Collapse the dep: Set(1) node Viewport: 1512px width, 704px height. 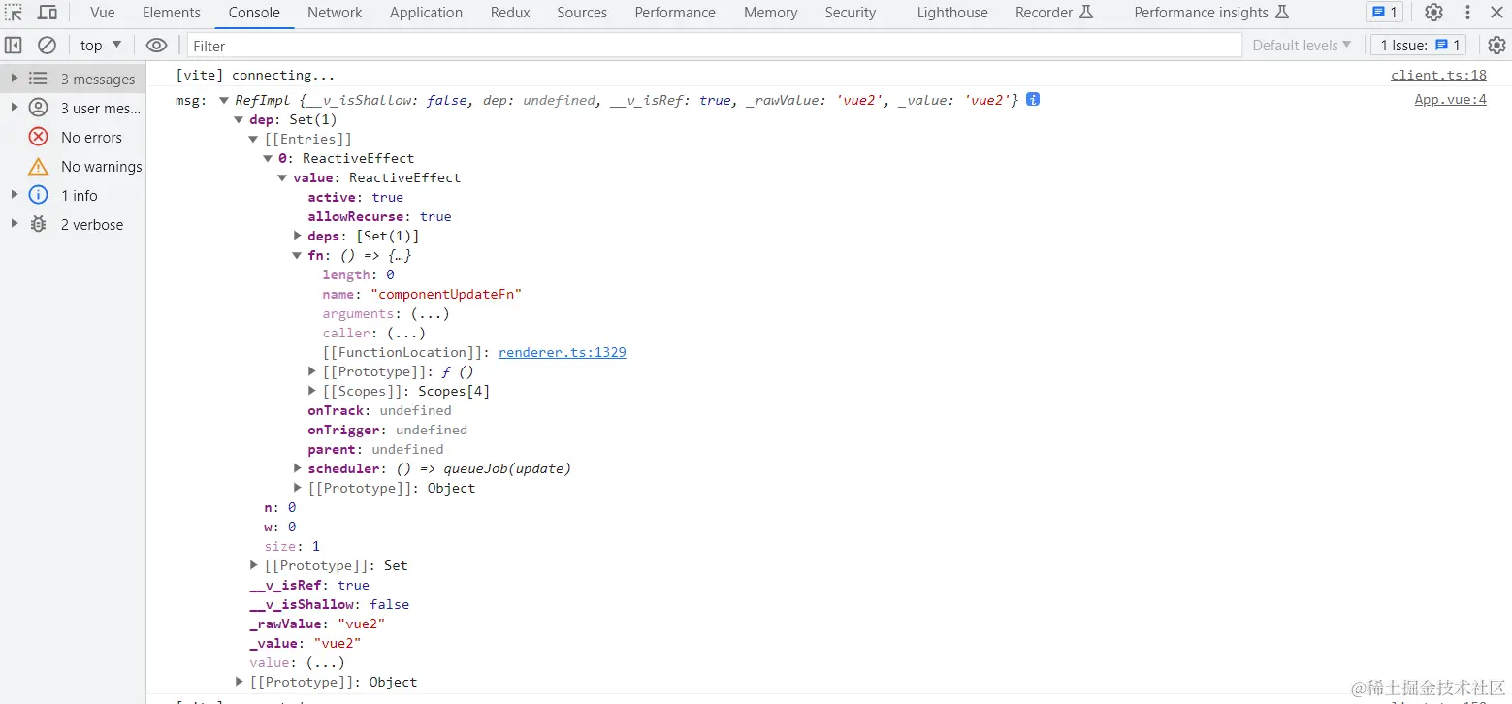pyautogui.click(x=239, y=119)
